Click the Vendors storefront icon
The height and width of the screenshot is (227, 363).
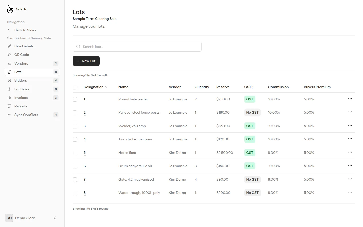[9, 63]
